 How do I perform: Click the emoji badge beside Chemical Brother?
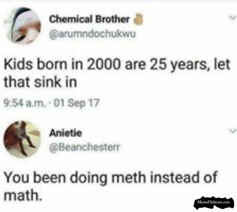[x=138, y=20]
